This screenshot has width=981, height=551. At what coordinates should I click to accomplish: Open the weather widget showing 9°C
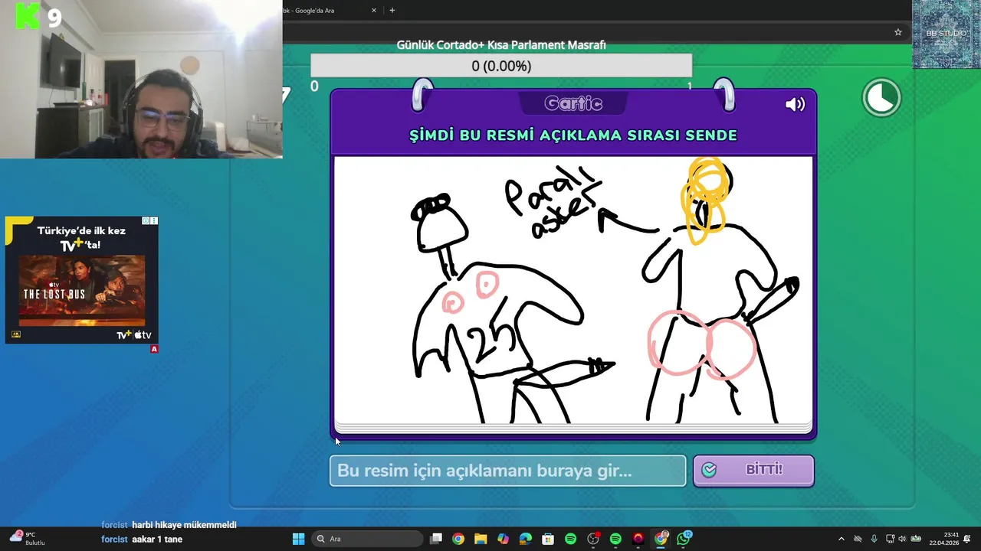26,538
